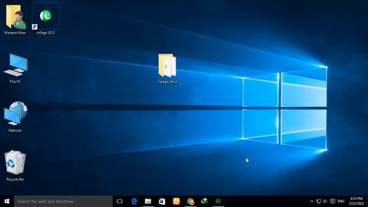This screenshot has width=368, height=207.
Task: Open the Network desktop icon
Action: [16, 114]
